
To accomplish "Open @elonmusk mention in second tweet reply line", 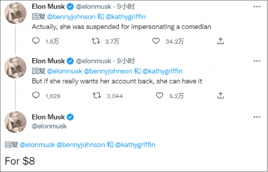I will (x=64, y=71).
